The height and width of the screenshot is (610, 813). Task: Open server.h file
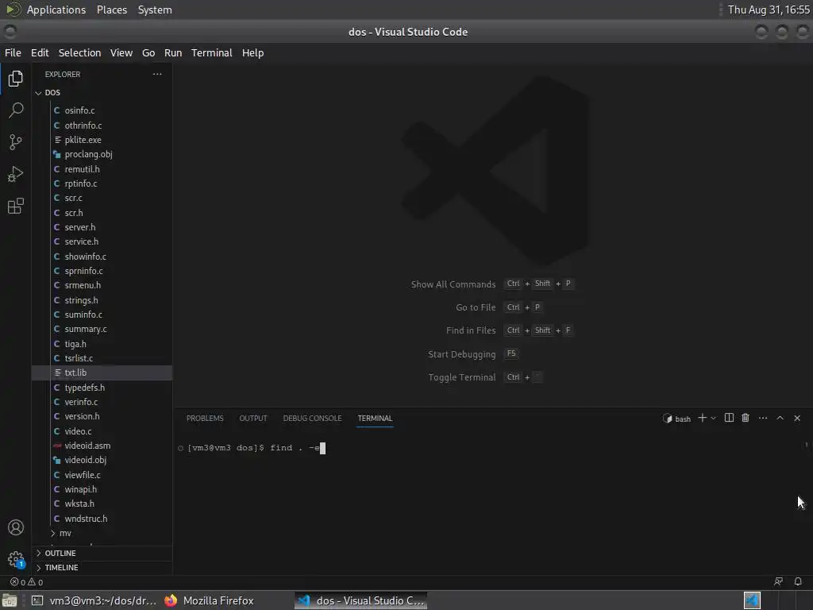pyautogui.click(x=102, y=227)
